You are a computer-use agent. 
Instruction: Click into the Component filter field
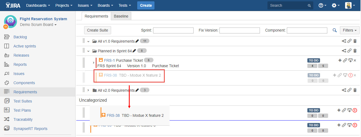tap(307, 30)
